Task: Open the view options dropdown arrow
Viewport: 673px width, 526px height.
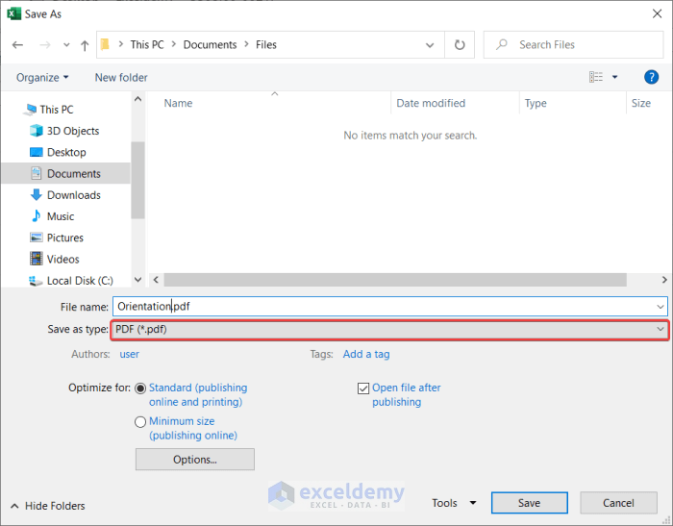Action: tap(614, 77)
